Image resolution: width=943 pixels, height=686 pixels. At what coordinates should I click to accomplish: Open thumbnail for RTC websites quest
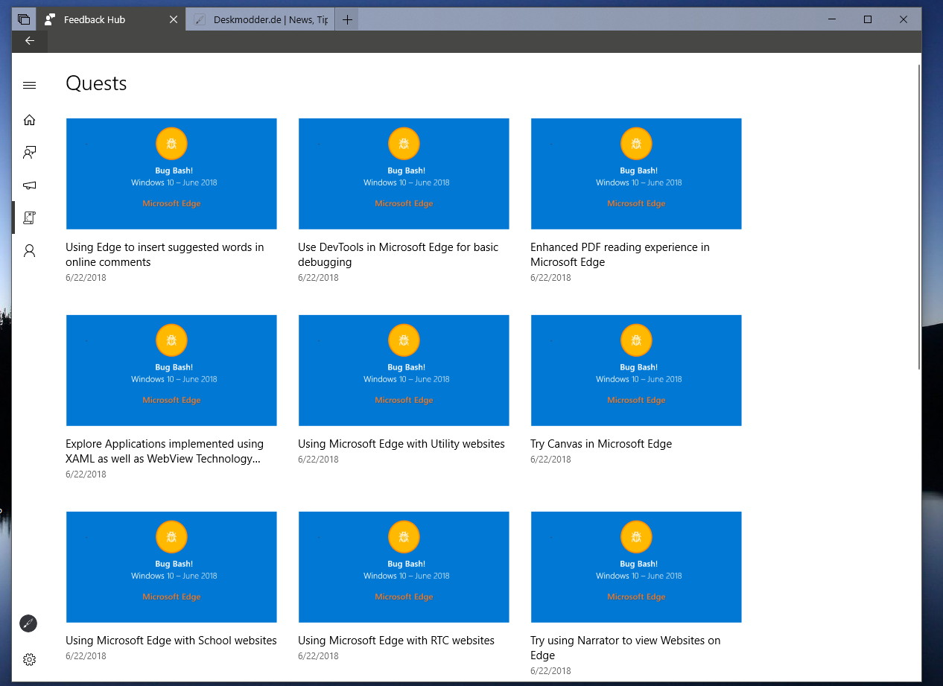tap(404, 567)
